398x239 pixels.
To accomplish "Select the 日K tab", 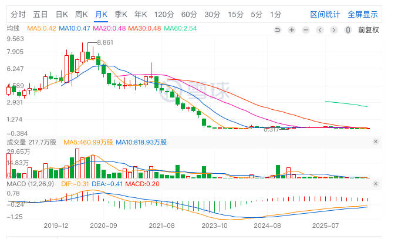I will [x=62, y=15].
